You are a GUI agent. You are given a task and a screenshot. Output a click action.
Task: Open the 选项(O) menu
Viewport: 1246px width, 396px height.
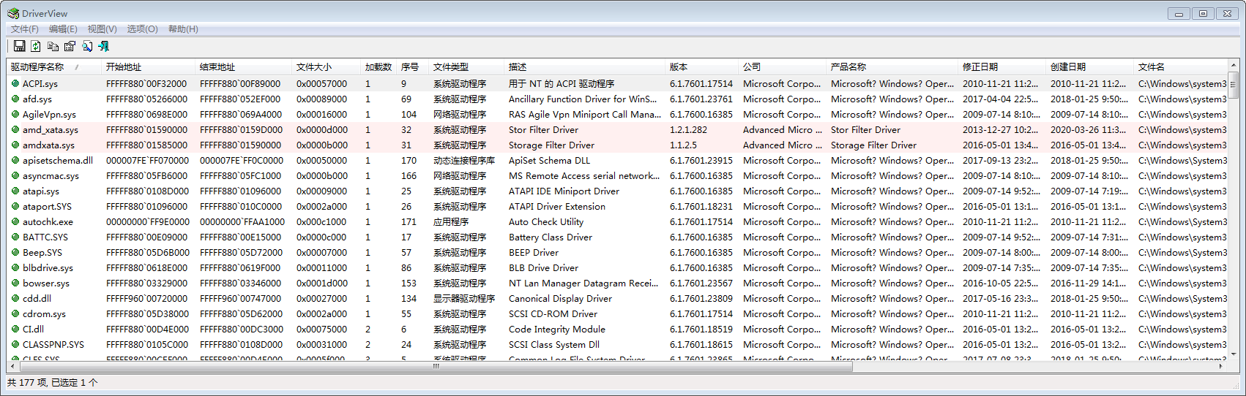pos(142,29)
